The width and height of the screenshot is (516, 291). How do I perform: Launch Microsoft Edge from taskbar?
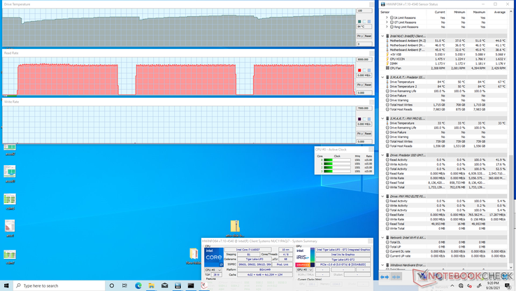tap(138, 285)
